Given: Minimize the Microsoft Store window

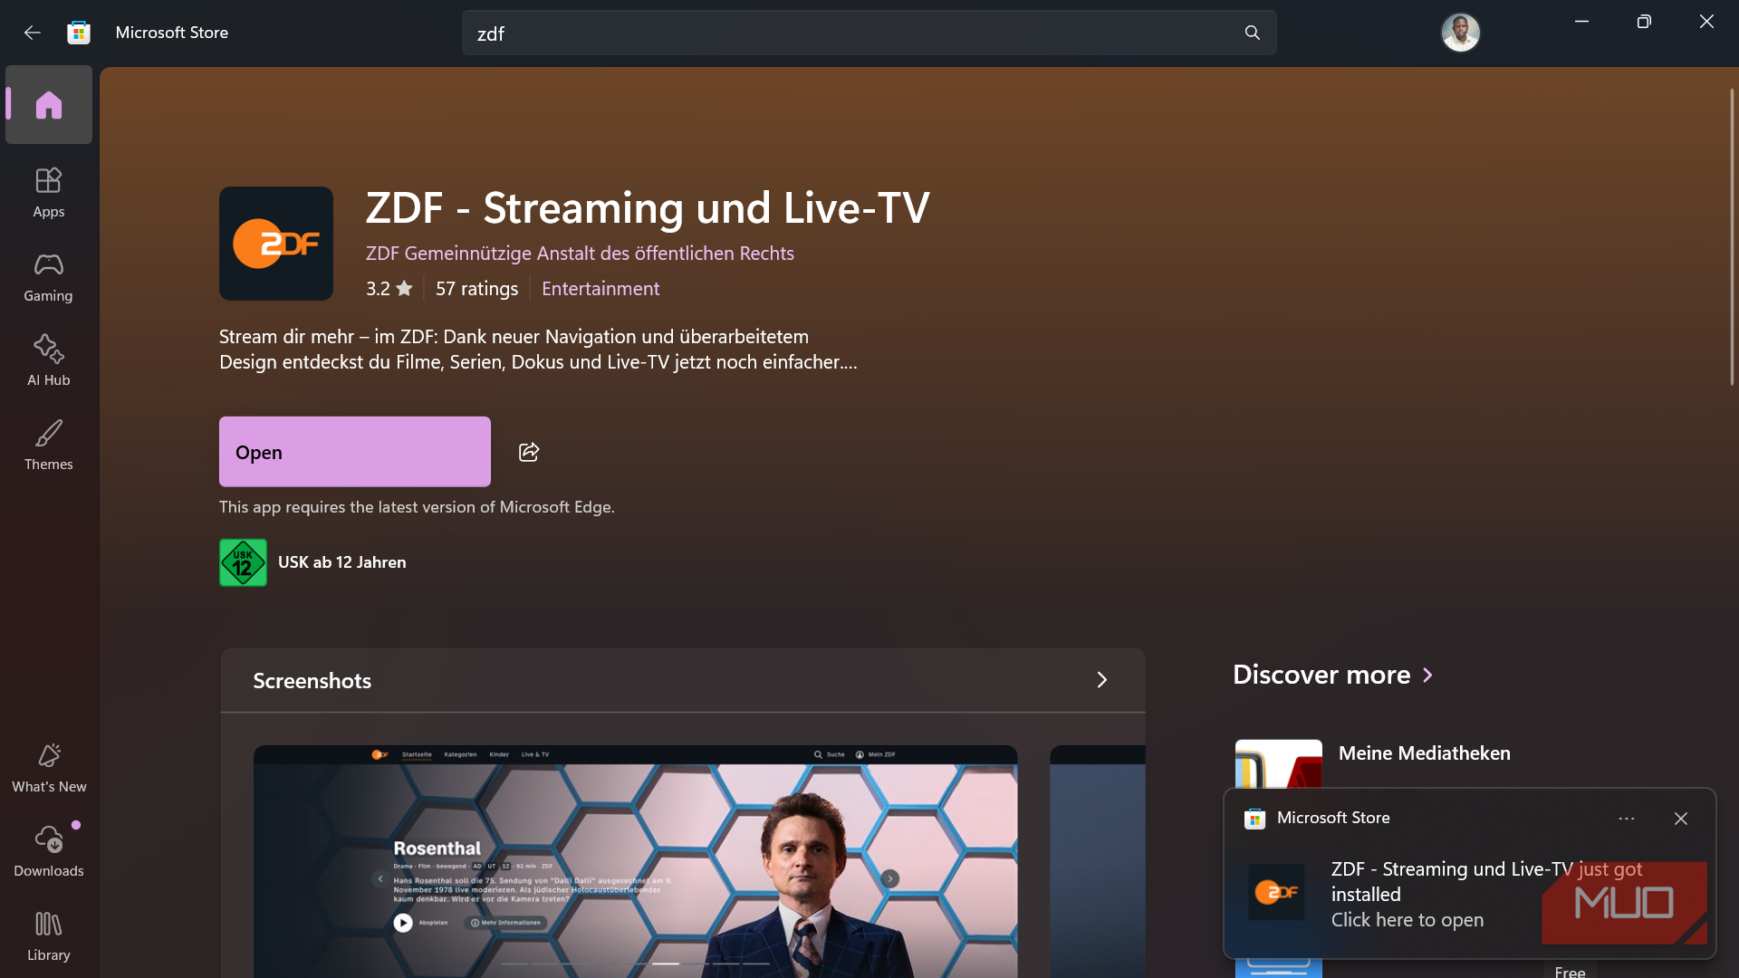Looking at the screenshot, I should click(1581, 22).
